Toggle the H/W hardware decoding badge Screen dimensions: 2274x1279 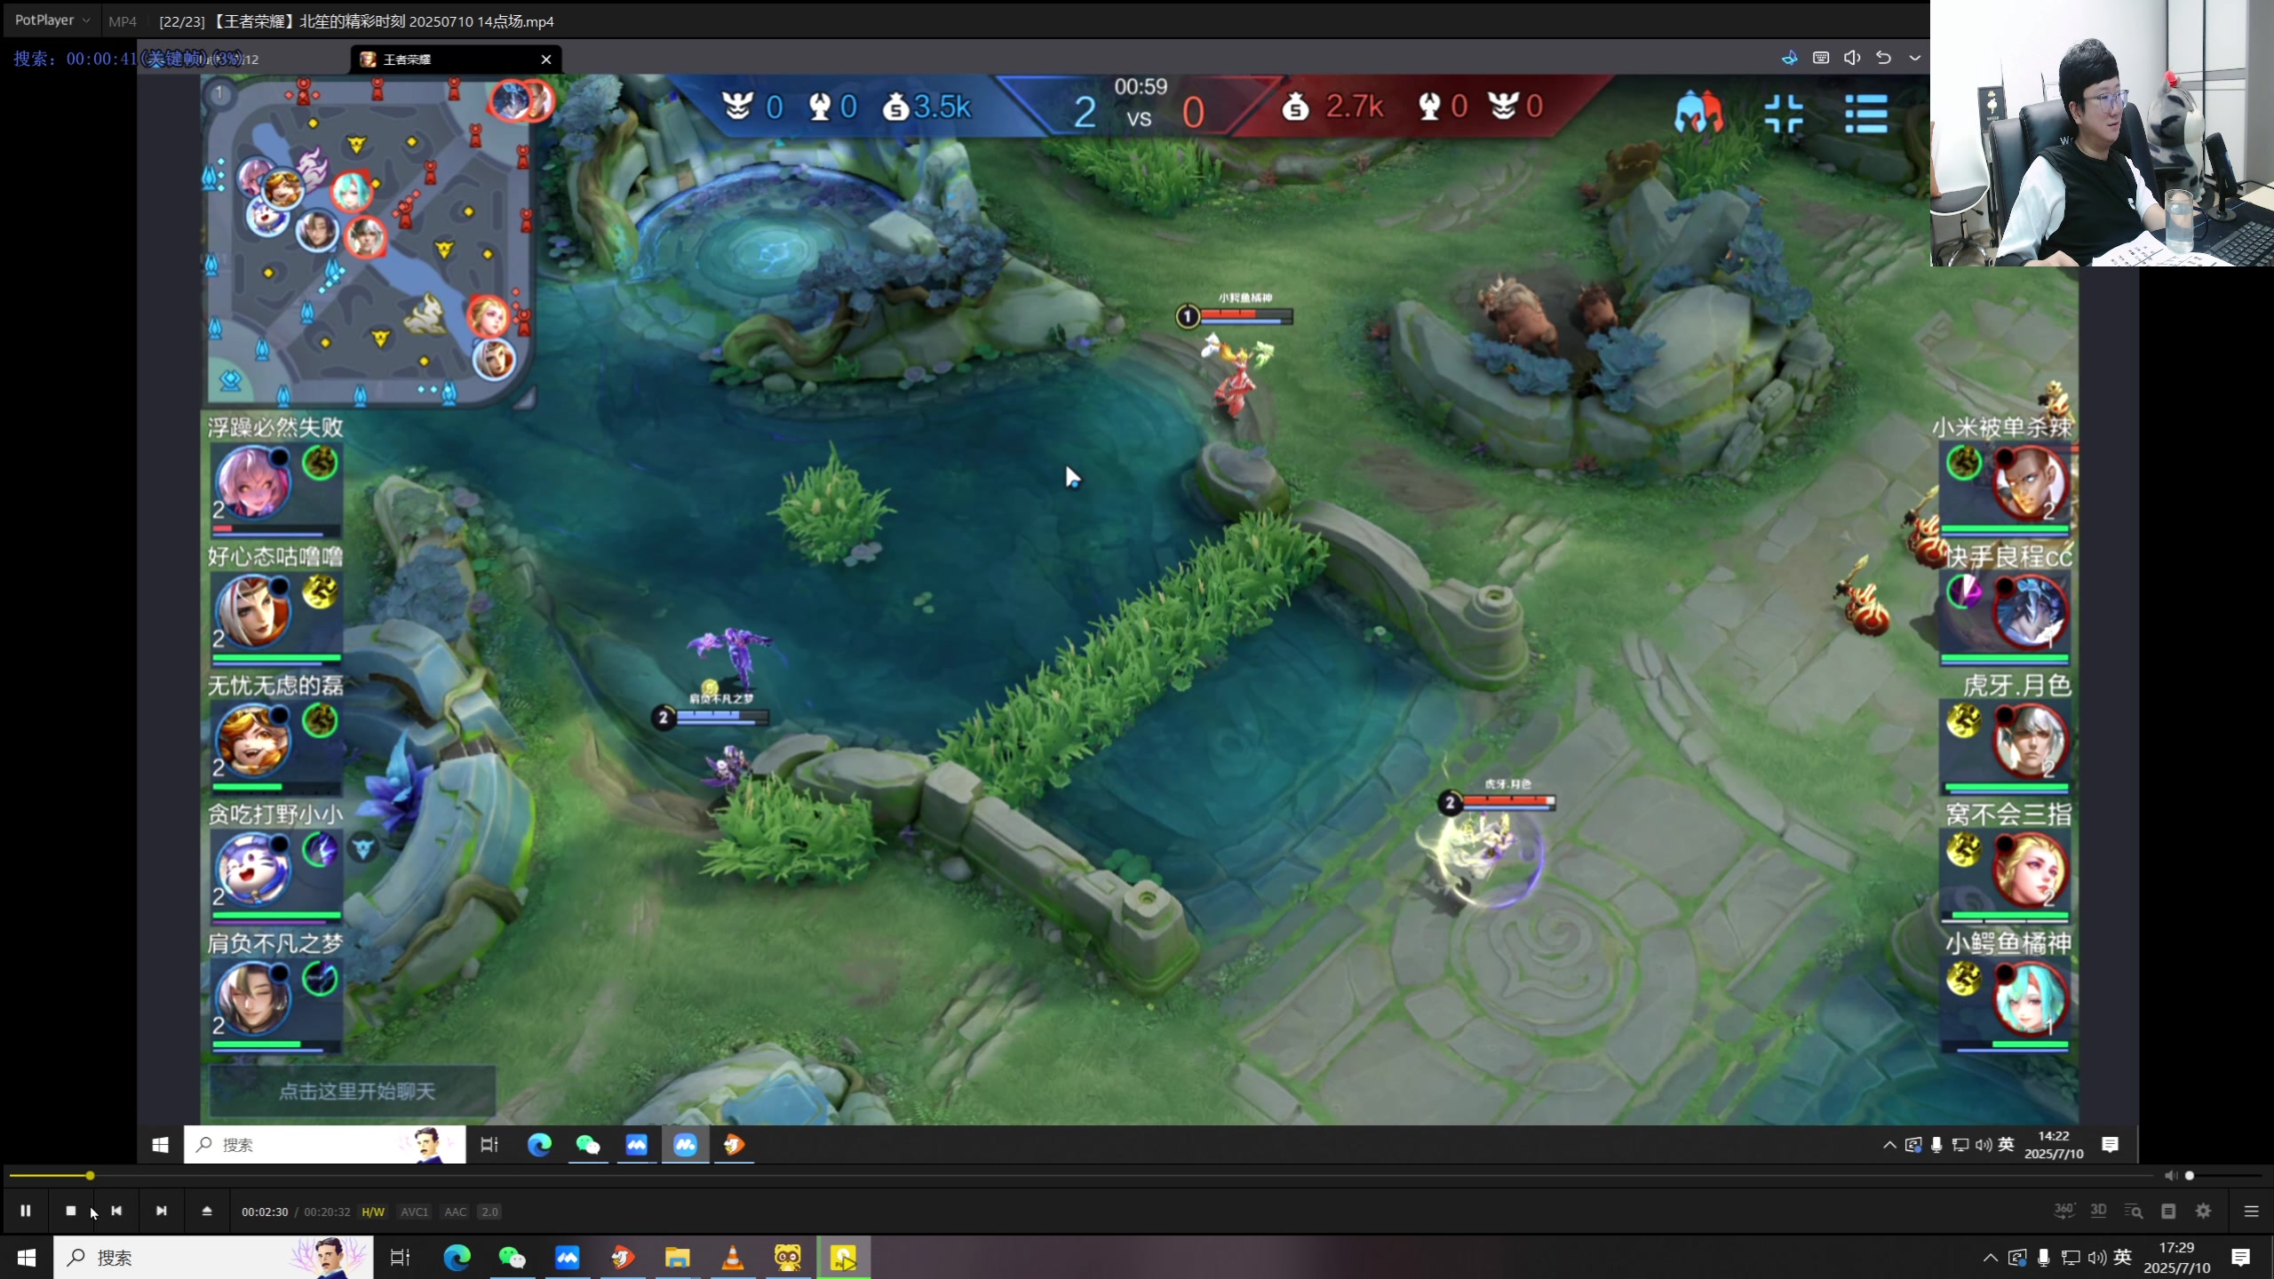pyautogui.click(x=373, y=1211)
